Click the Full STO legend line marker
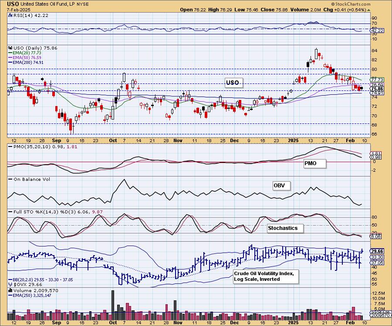This screenshot has height=326, width=392. click(10, 212)
